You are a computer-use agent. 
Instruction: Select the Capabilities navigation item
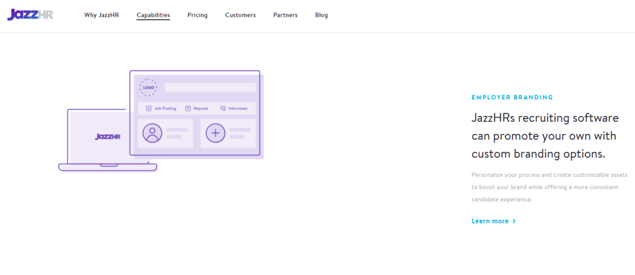(x=153, y=15)
